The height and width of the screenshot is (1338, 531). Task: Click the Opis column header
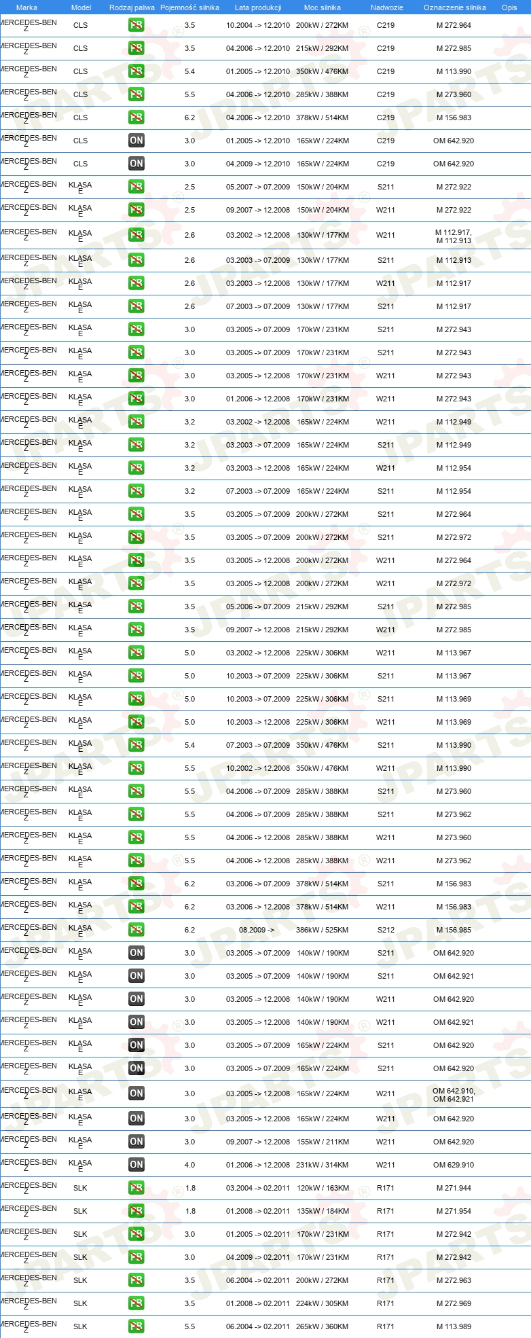point(509,7)
